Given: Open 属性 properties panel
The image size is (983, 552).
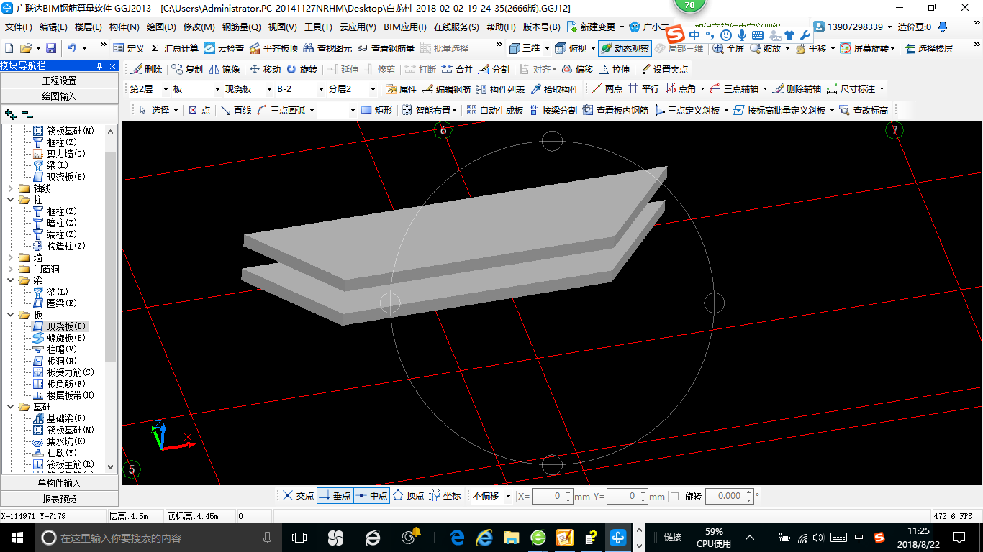Looking at the screenshot, I should tap(401, 89).
